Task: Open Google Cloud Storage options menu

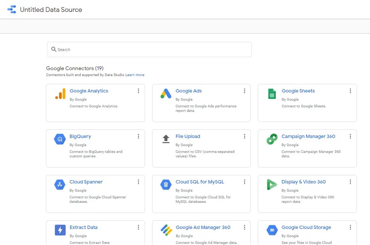Action: tap(350, 227)
